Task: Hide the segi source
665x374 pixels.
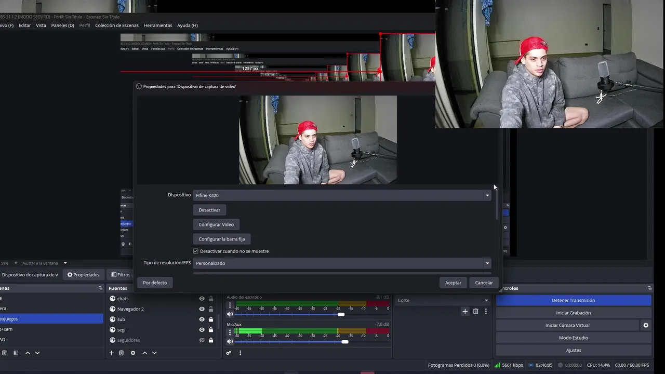Action: click(202, 330)
